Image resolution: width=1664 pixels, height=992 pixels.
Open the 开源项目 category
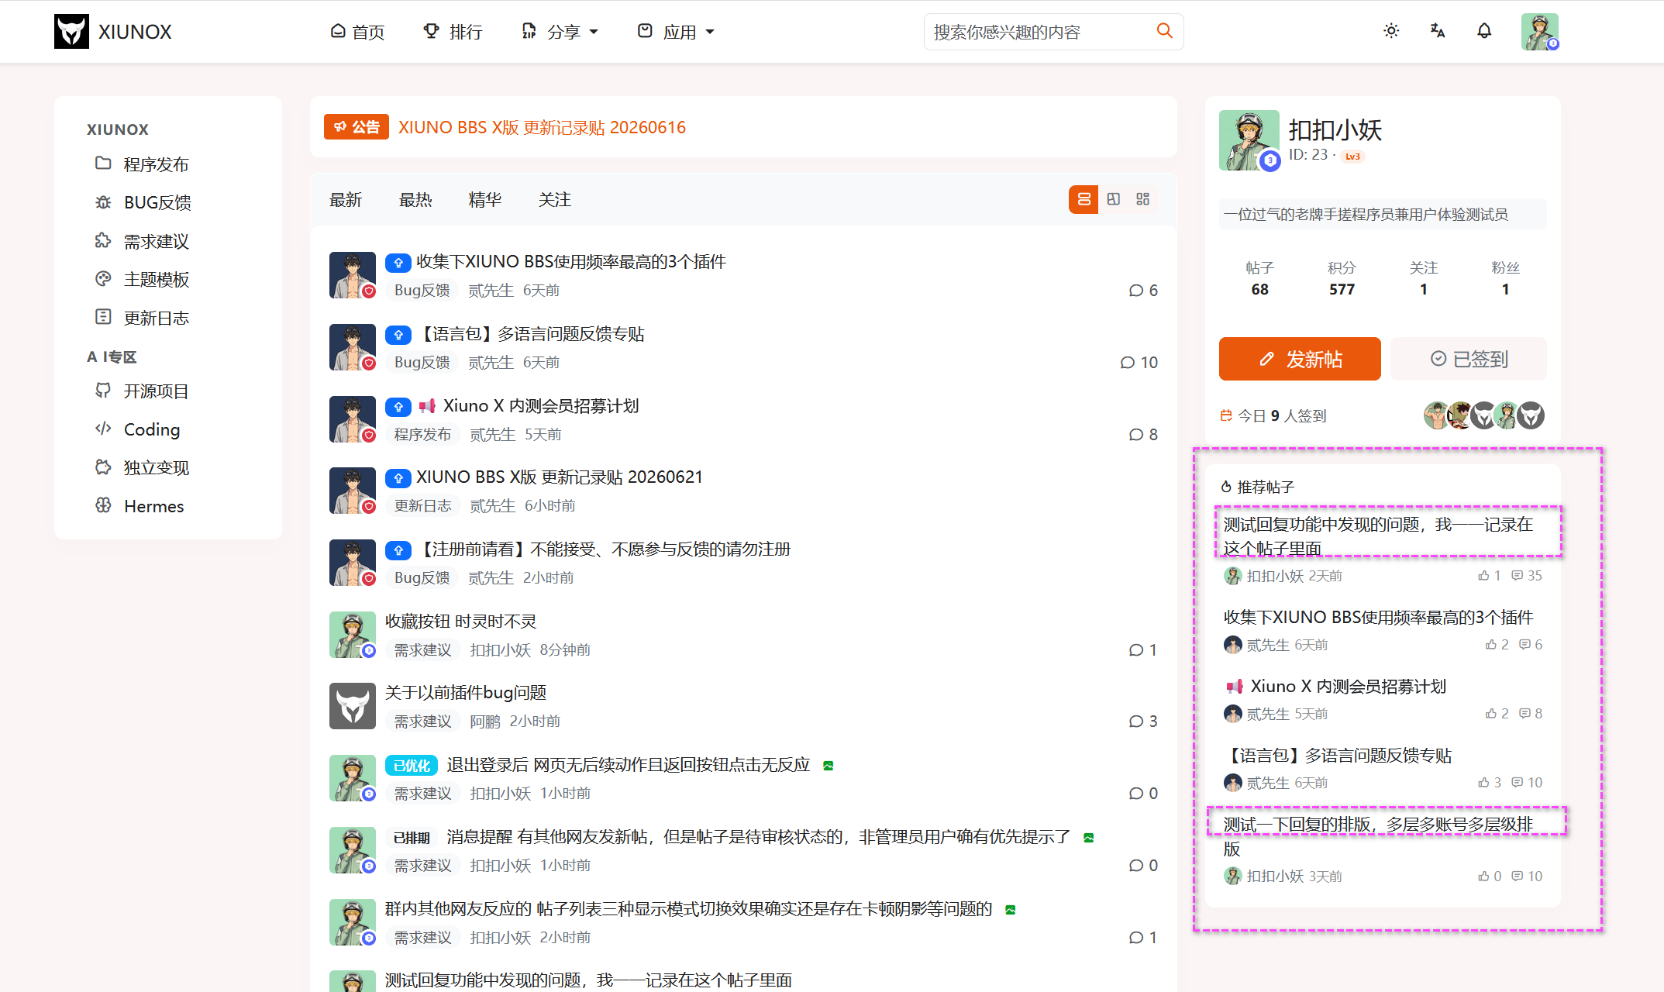click(x=156, y=391)
